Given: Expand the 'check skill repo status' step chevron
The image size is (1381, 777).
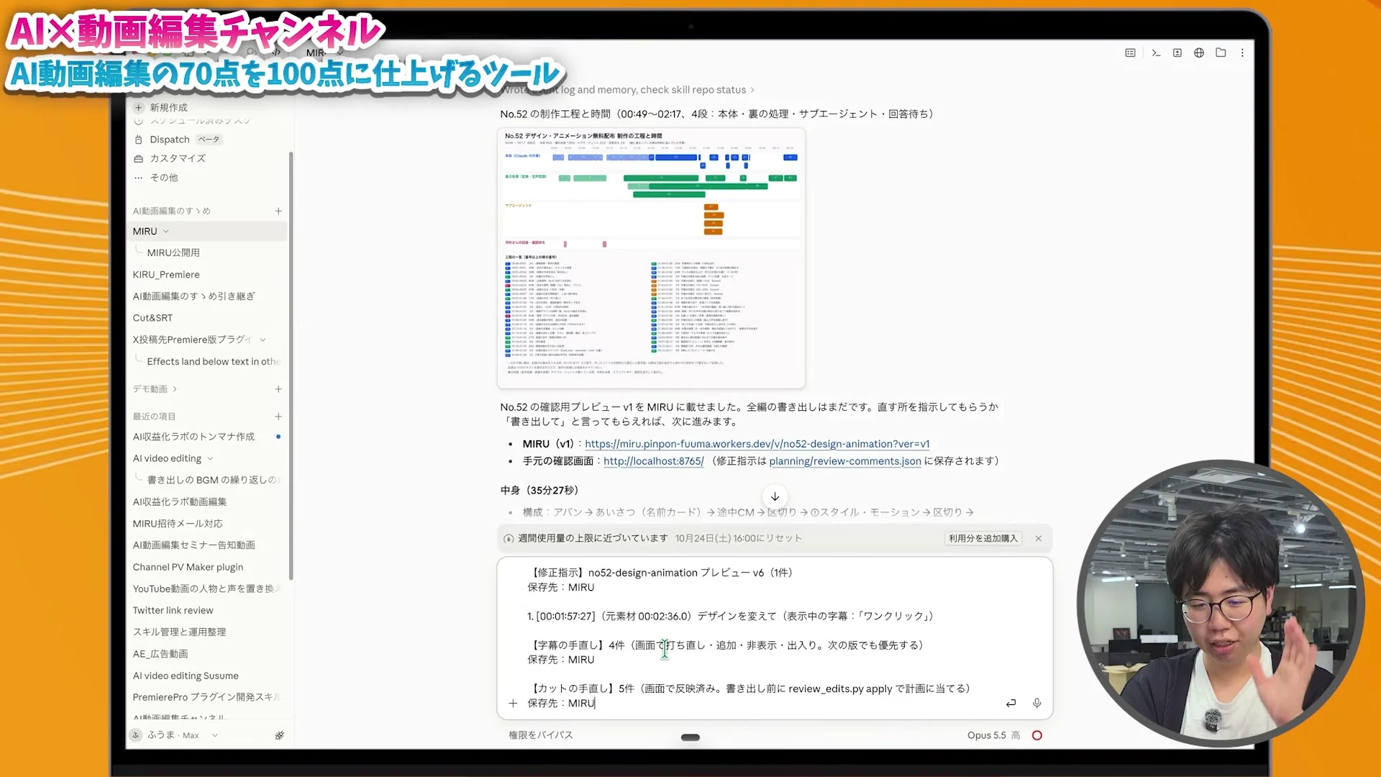Looking at the screenshot, I should pyautogui.click(x=752, y=90).
